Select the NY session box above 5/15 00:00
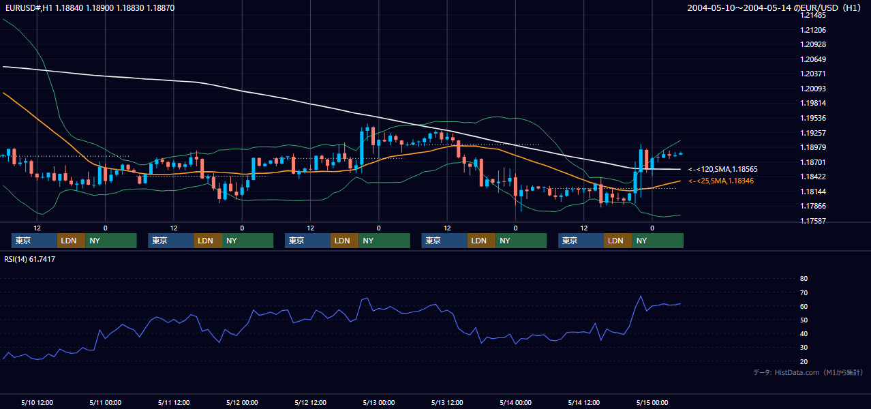 658,241
